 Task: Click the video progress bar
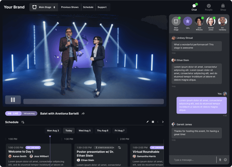[x=93, y=101]
